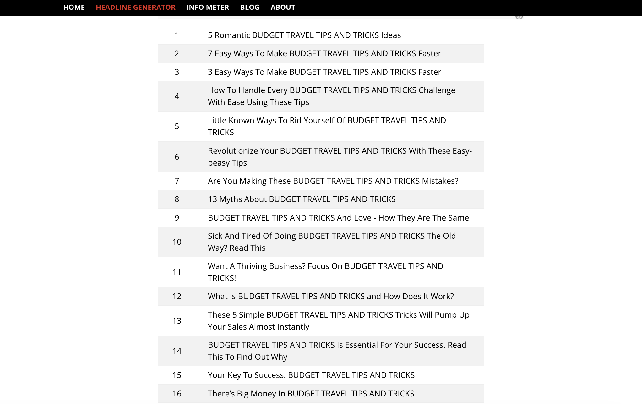The image size is (642, 404).
Task: Select headline 7 about BUDGET TRAVEL Mistakes
Action: click(333, 180)
